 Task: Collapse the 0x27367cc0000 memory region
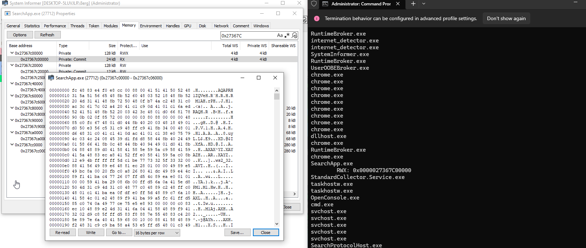[x=12, y=144]
